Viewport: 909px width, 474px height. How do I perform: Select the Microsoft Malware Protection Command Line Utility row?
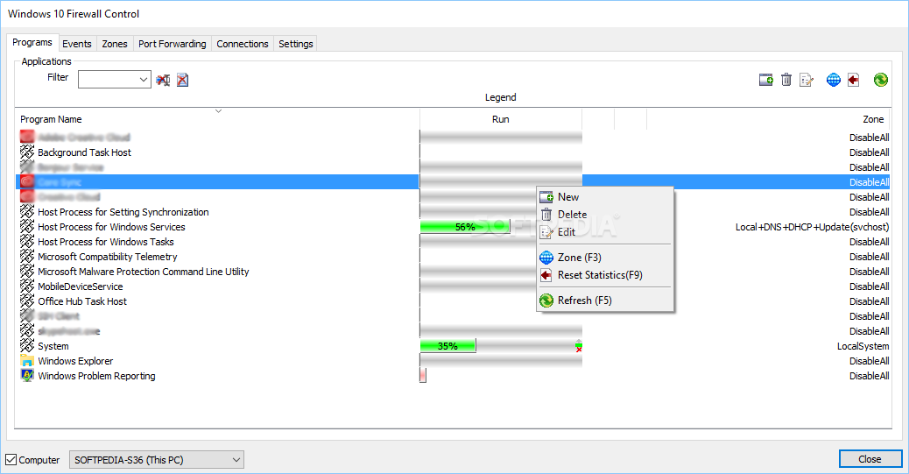tap(452, 272)
